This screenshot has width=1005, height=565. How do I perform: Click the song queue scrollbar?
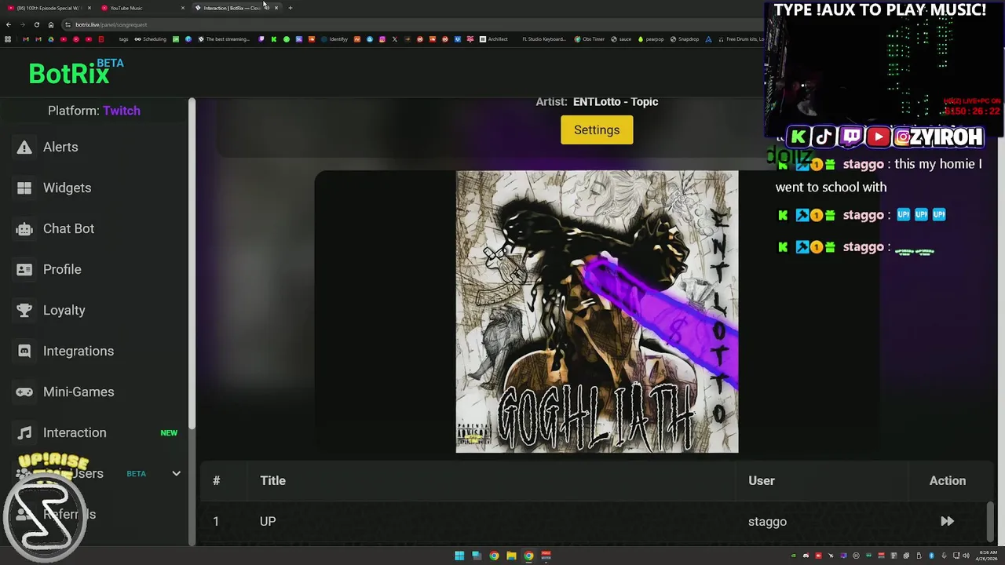989,521
